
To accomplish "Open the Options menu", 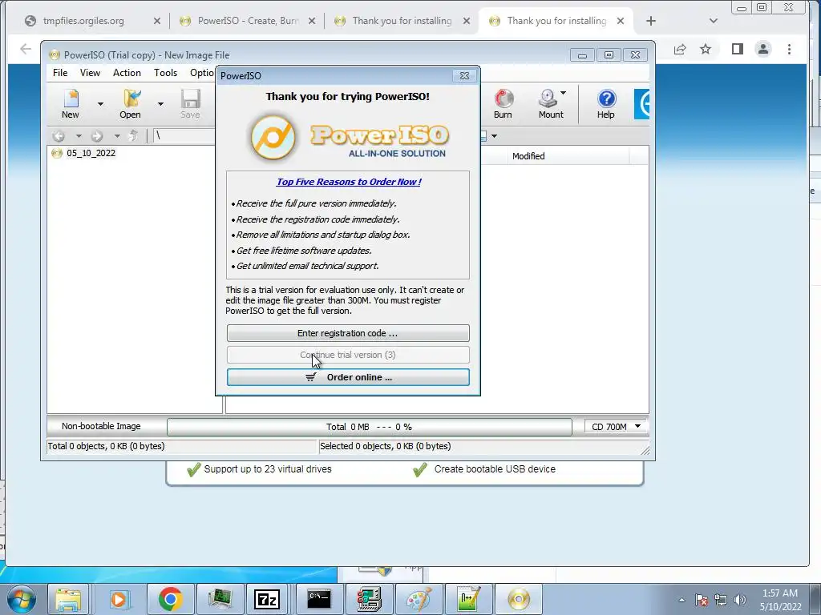I will click(x=201, y=73).
